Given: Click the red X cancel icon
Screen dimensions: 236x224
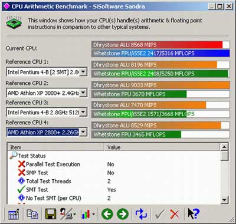Looking at the screenshot, I should pos(175,214).
